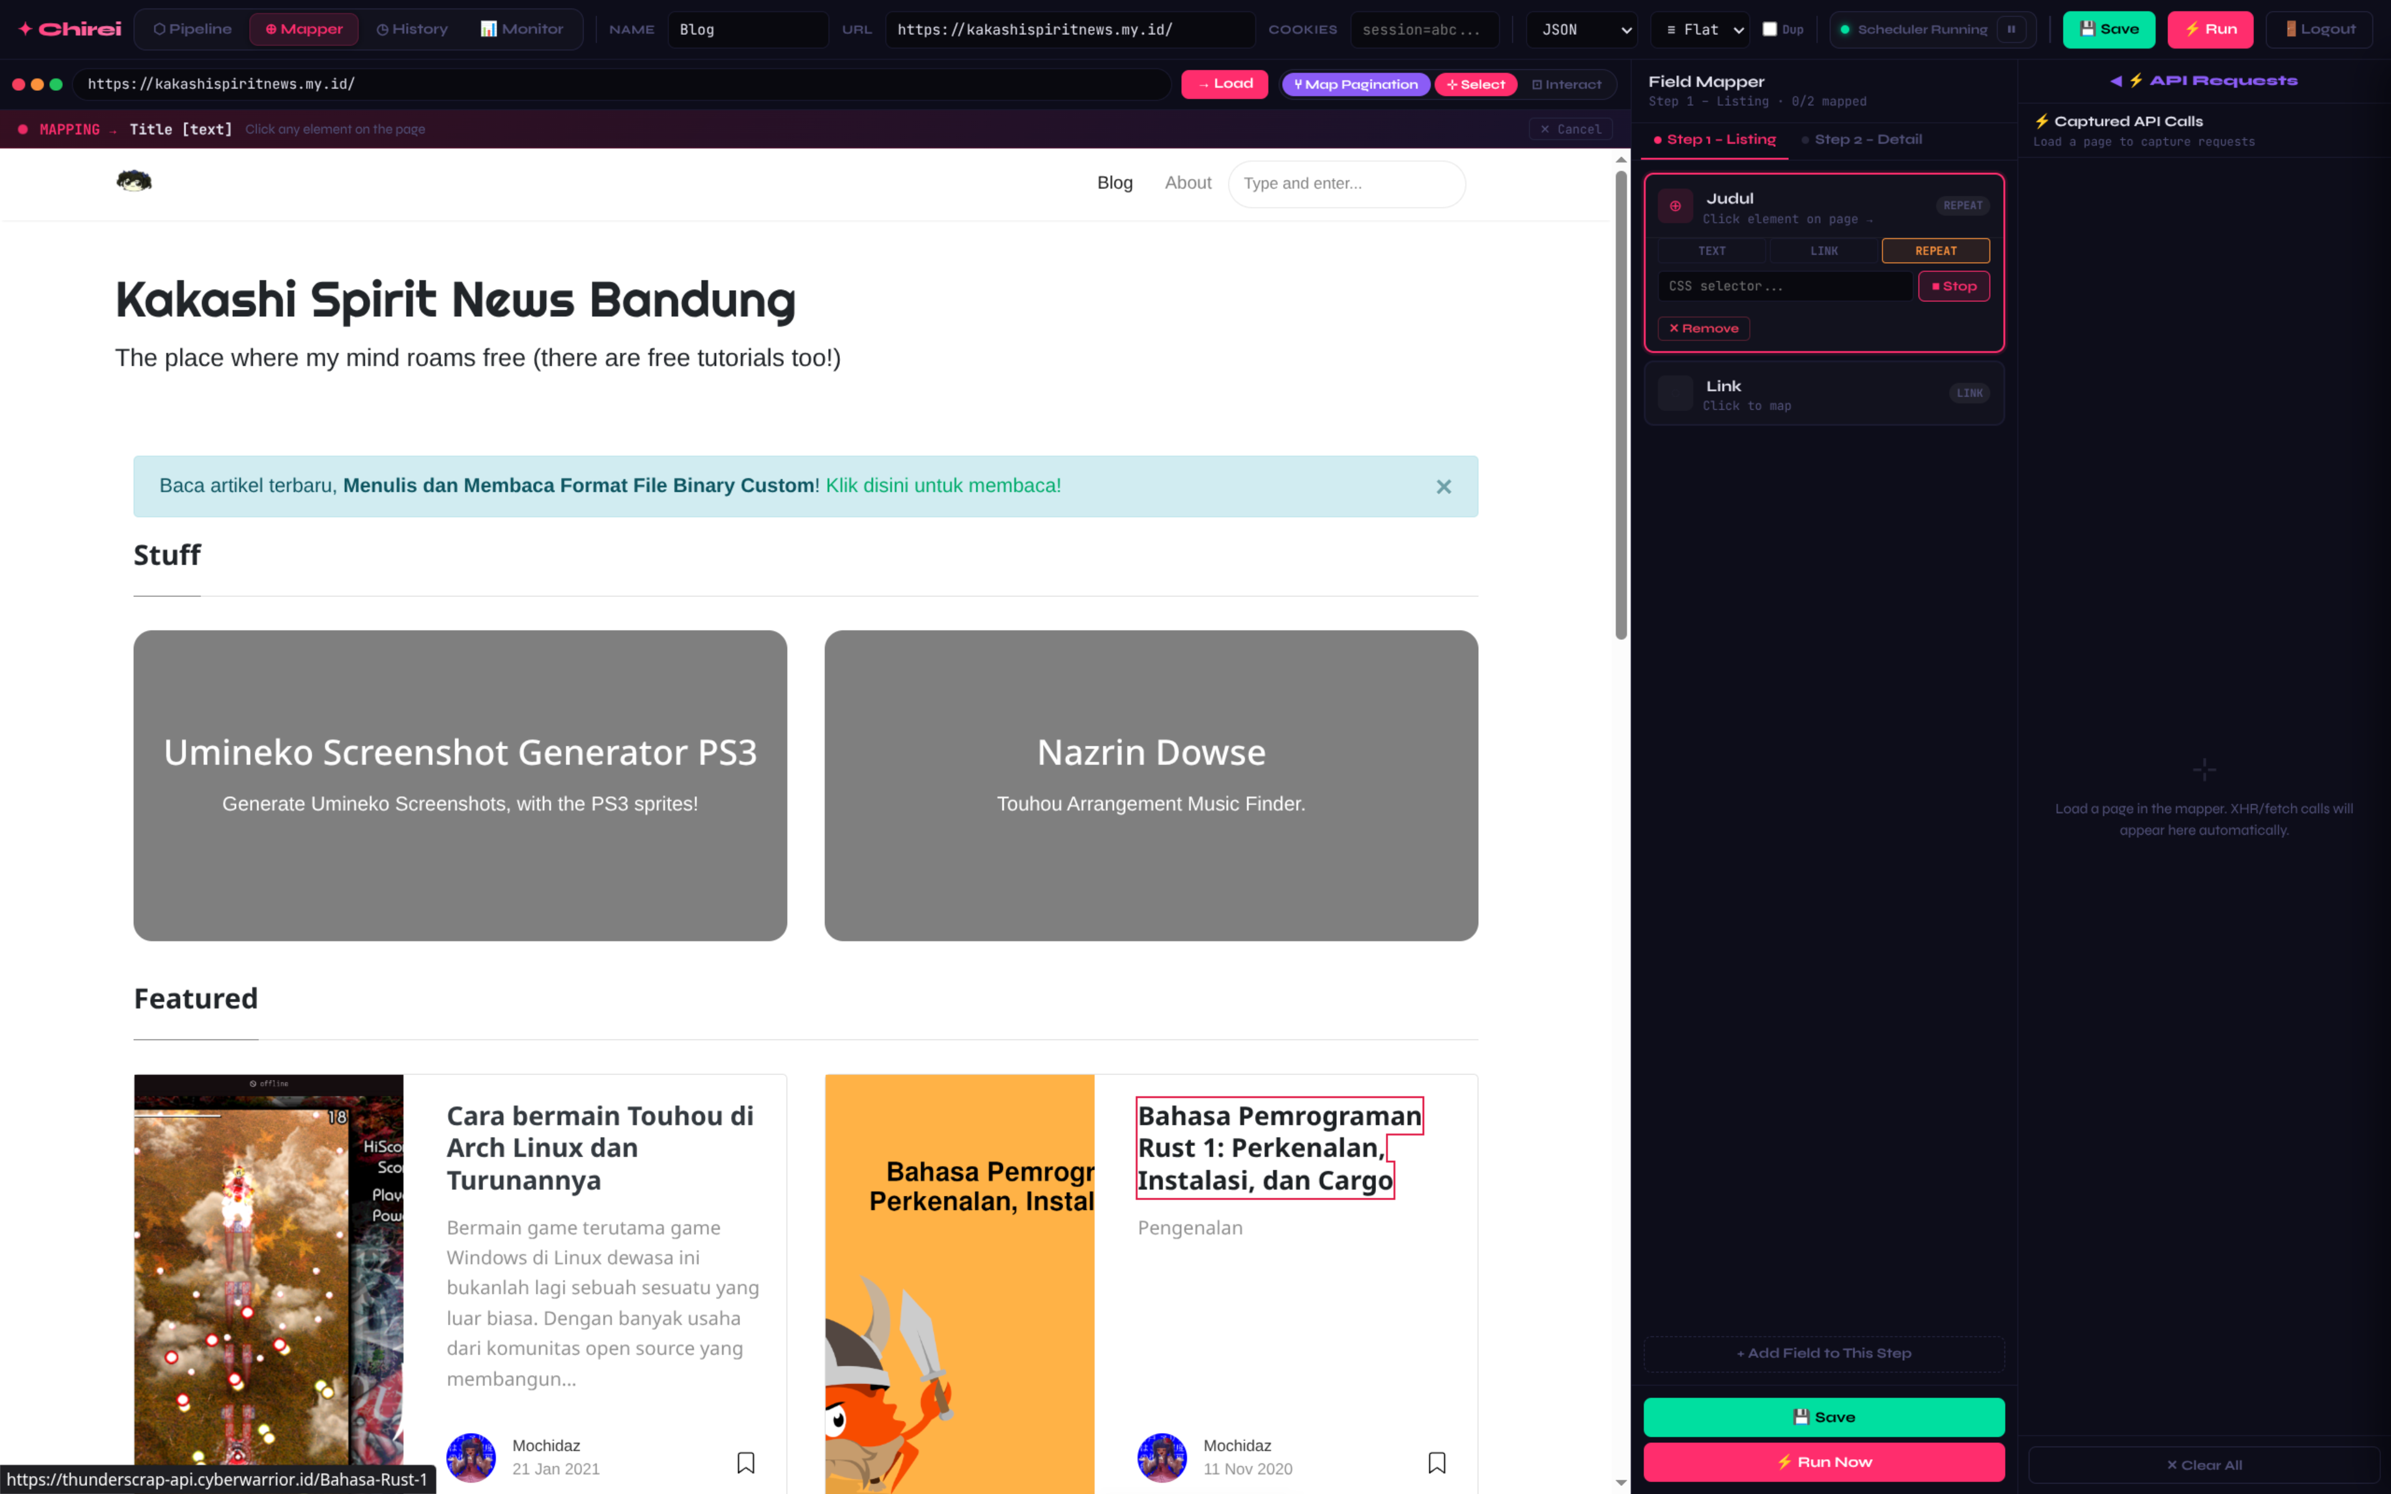
Task: Bookmark the Touhou Arch Linux article
Action: pyautogui.click(x=746, y=1462)
